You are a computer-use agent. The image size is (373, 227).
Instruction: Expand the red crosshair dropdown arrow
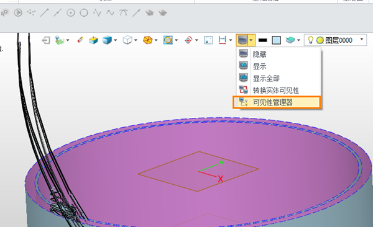(x=196, y=40)
